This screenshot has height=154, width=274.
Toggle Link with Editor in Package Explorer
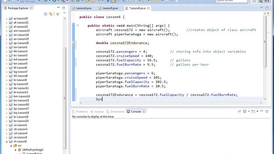[51, 14]
